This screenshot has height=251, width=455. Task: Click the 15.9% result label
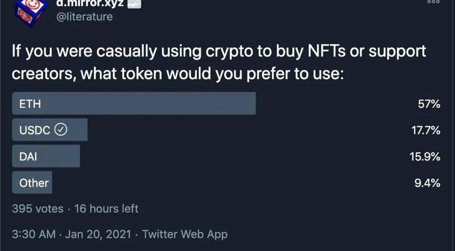(x=425, y=156)
